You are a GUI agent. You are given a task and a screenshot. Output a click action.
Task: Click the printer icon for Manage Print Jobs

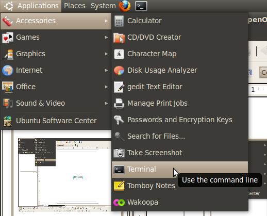(x=119, y=104)
